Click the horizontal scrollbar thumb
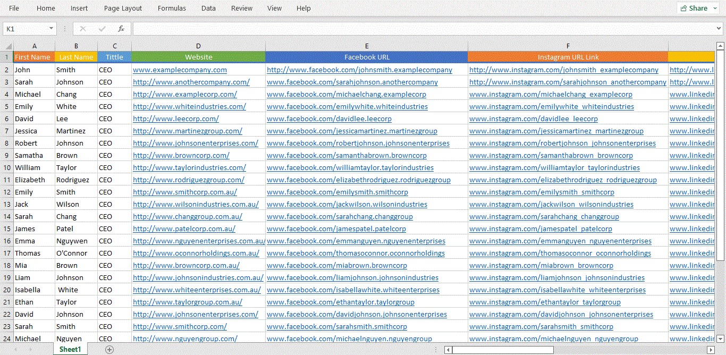This screenshot has width=726, height=355. (x=503, y=350)
